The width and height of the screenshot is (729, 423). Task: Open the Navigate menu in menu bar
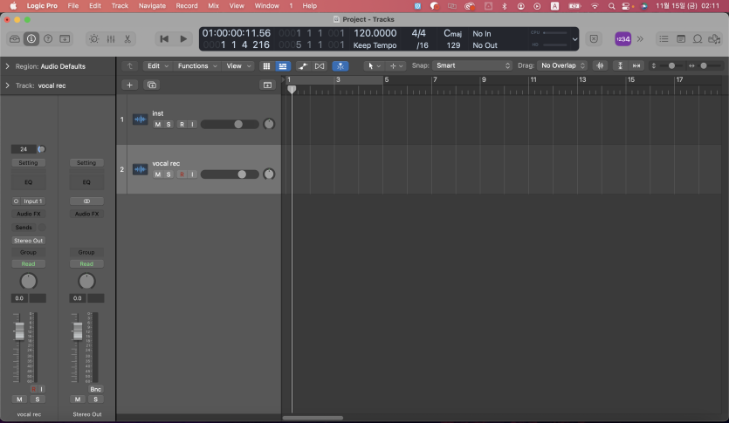click(152, 5)
